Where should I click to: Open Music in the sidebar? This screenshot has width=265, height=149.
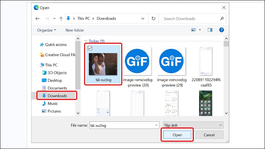coord(50,103)
